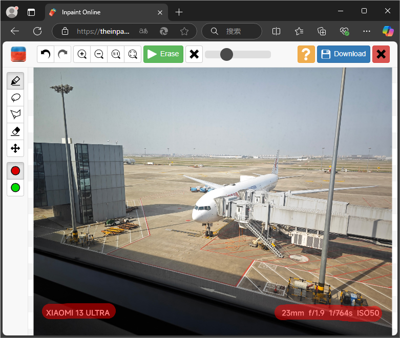Activate the Move image tool
This screenshot has height=338, width=400.
(15, 148)
